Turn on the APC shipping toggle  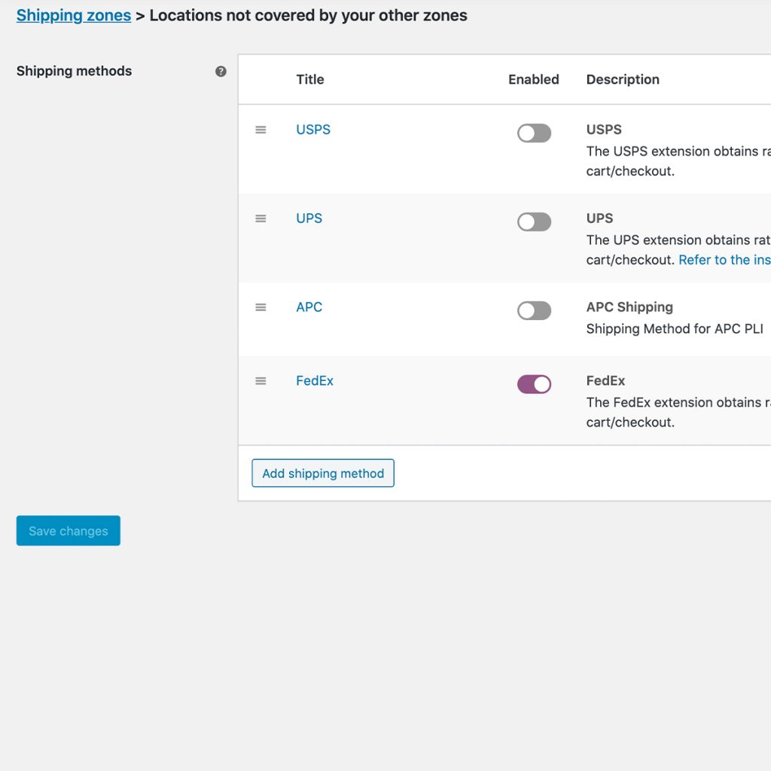[534, 311]
